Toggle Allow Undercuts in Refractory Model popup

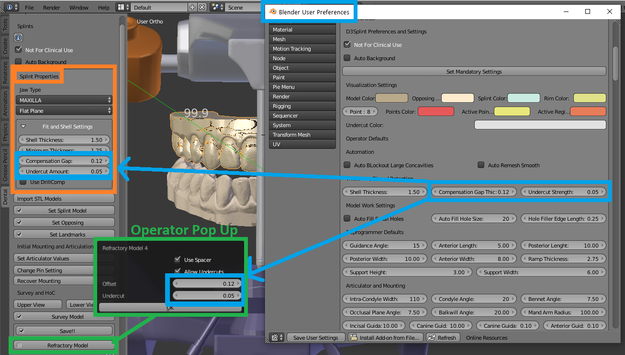click(x=178, y=271)
